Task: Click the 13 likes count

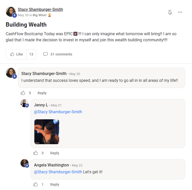Action: 31,54
